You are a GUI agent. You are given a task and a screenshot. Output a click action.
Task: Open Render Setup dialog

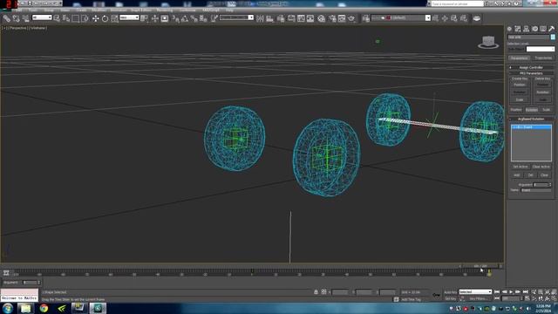pyautogui.click(x=332, y=18)
